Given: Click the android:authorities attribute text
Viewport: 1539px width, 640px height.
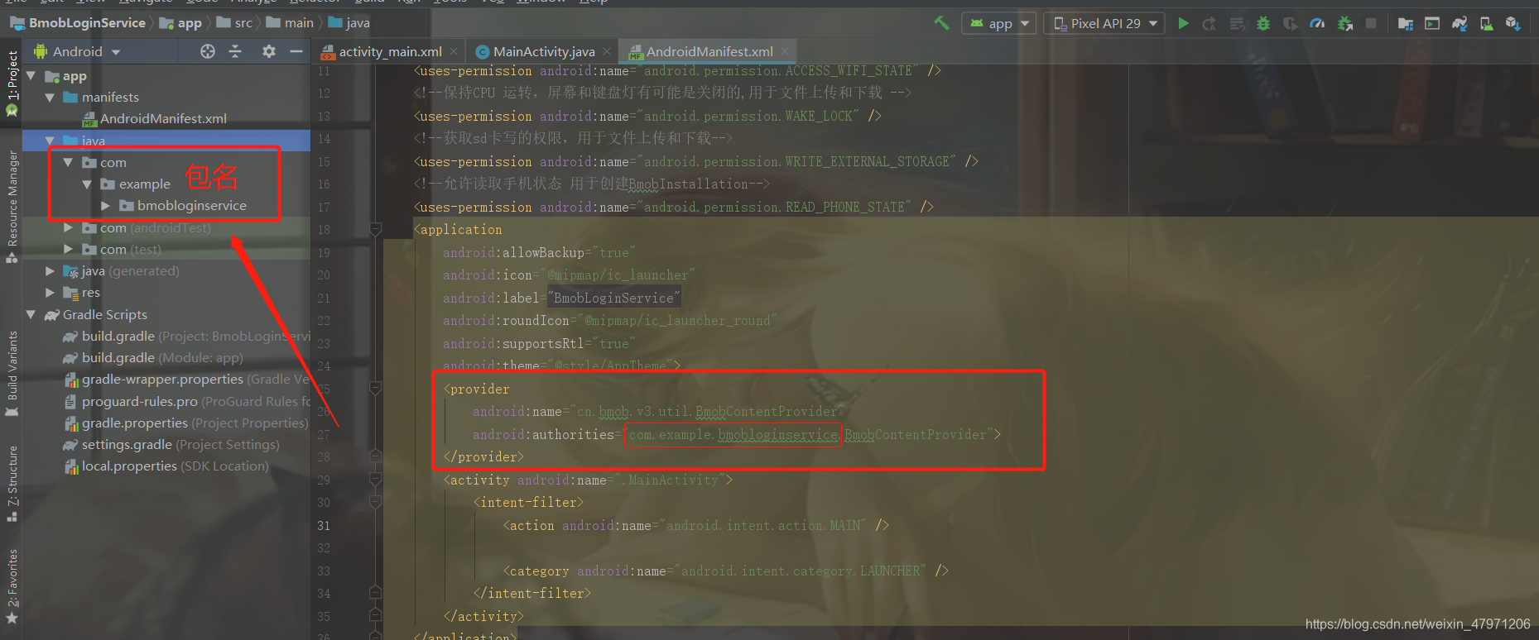Looking at the screenshot, I should [x=543, y=434].
